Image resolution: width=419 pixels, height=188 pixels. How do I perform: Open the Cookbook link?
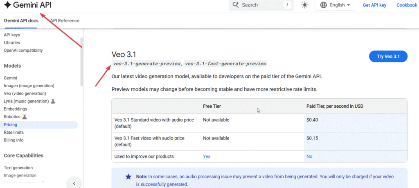407,5
